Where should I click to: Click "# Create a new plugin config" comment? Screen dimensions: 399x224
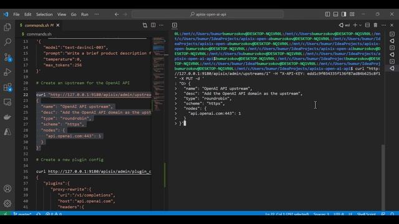(70, 160)
